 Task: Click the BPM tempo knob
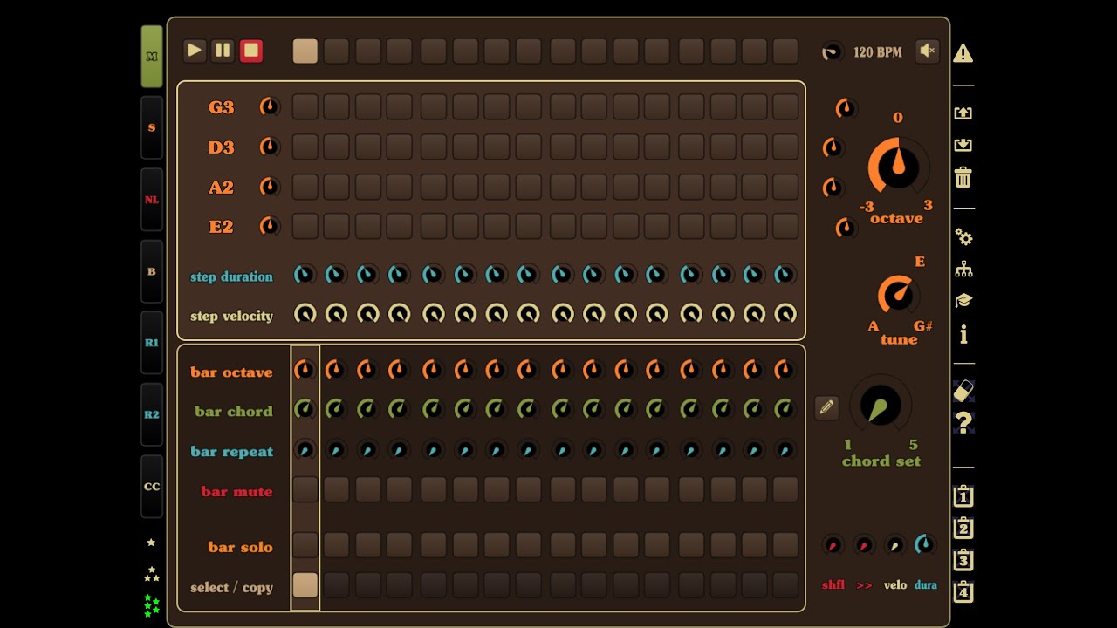pos(833,52)
